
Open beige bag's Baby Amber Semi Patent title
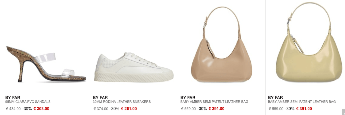coord(214,102)
